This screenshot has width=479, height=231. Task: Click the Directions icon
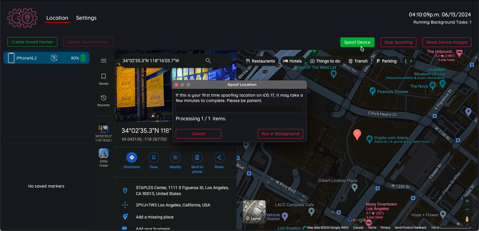point(132,157)
